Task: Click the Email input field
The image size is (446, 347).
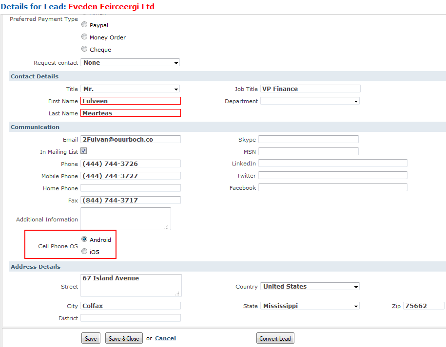Action: [x=131, y=139]
